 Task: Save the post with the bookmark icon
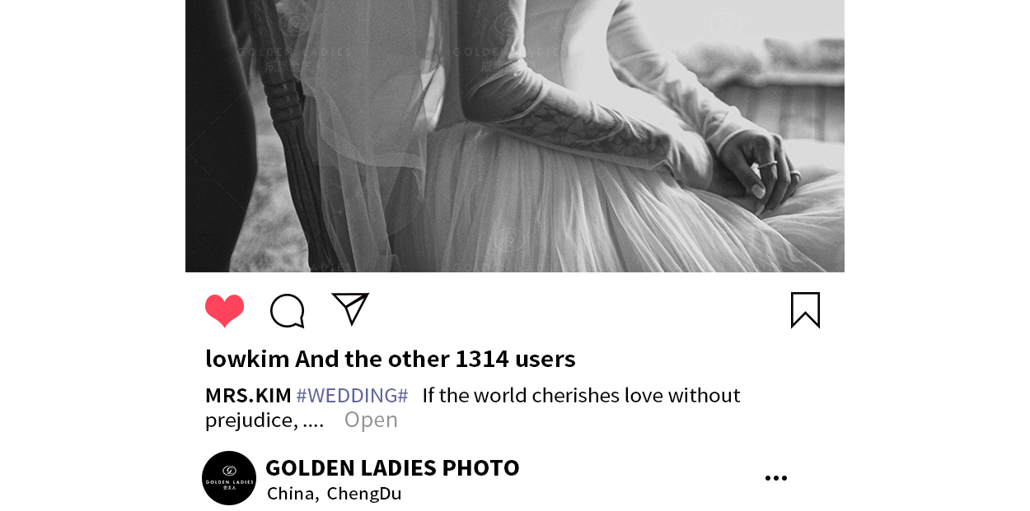[x=805, y=310]
